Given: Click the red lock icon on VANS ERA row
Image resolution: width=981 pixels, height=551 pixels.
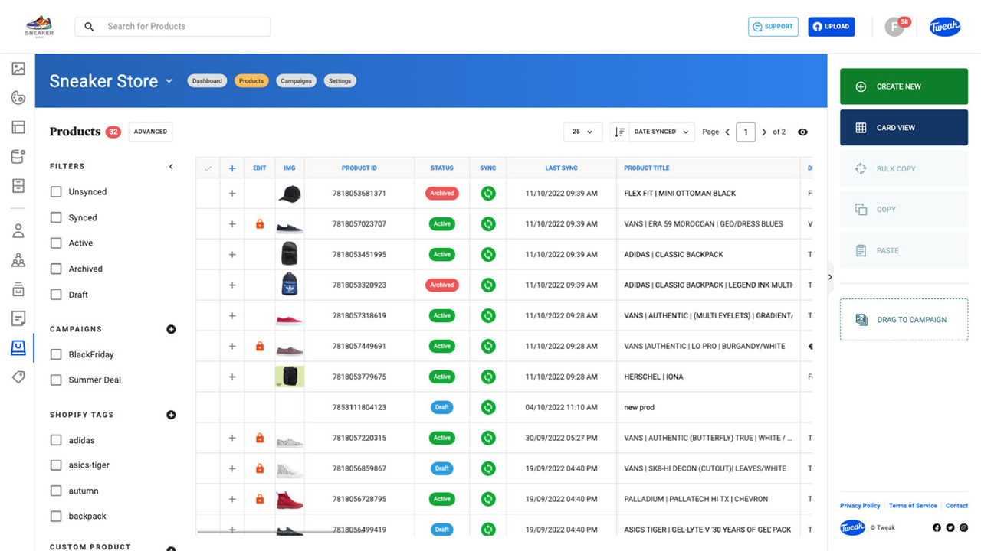Looking at the screenshot, I should (260, 223).
